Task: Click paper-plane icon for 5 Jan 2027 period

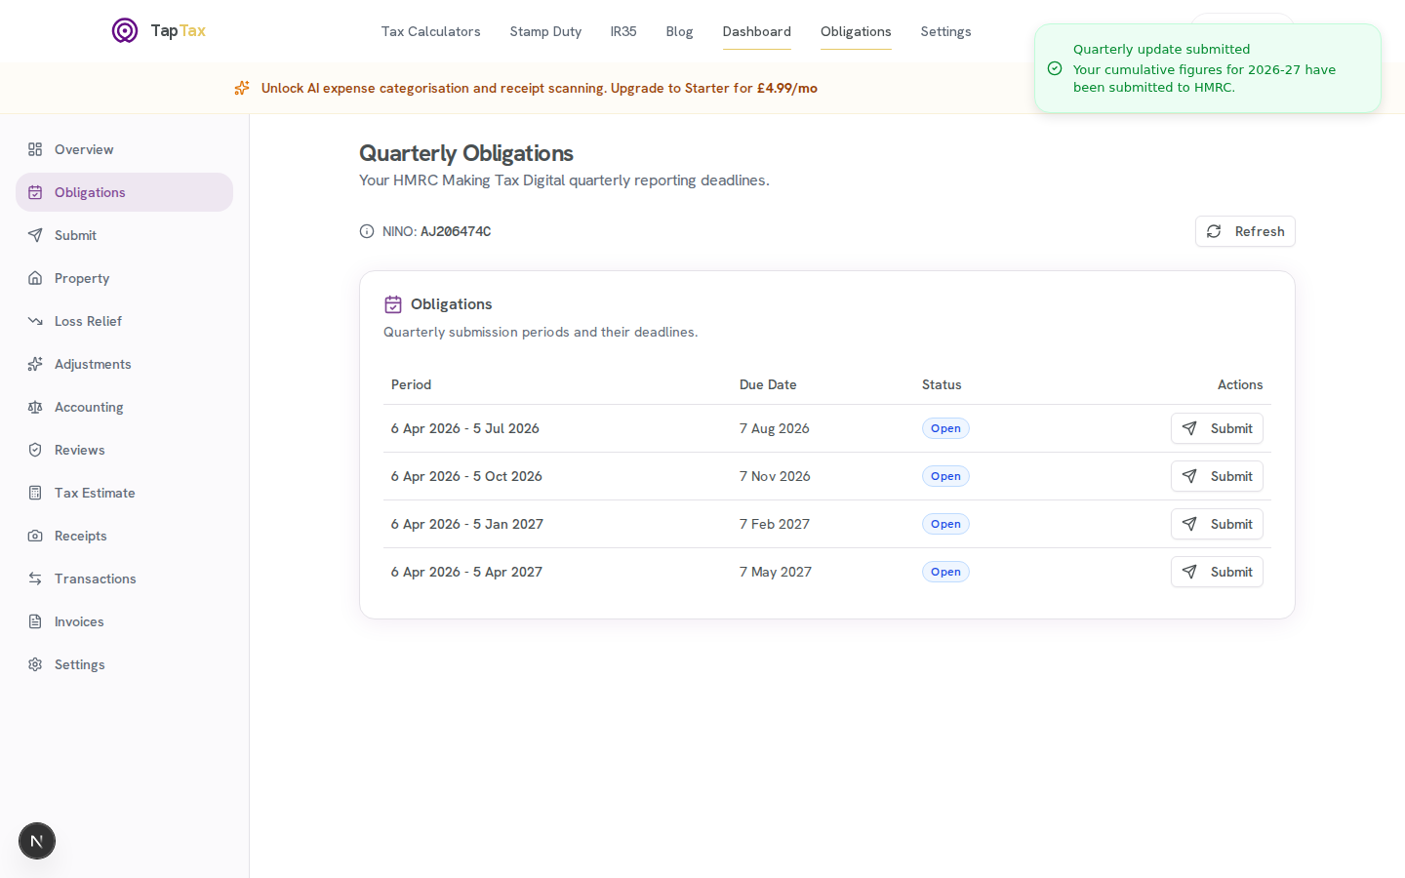Action: (x=1189, y=524)
